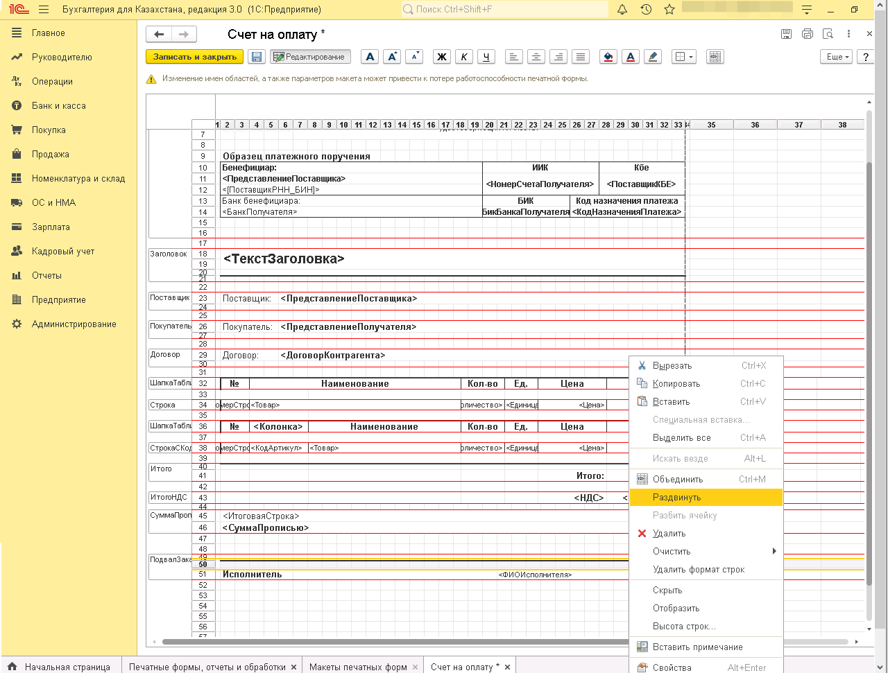Open the title bar settings dropdown arrow

[x=807, y=10]
